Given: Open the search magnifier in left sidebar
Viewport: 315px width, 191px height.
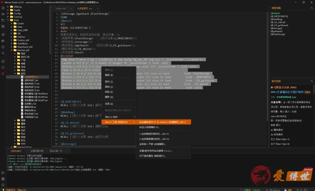Looking at the screenshot, I should point(3,53).
